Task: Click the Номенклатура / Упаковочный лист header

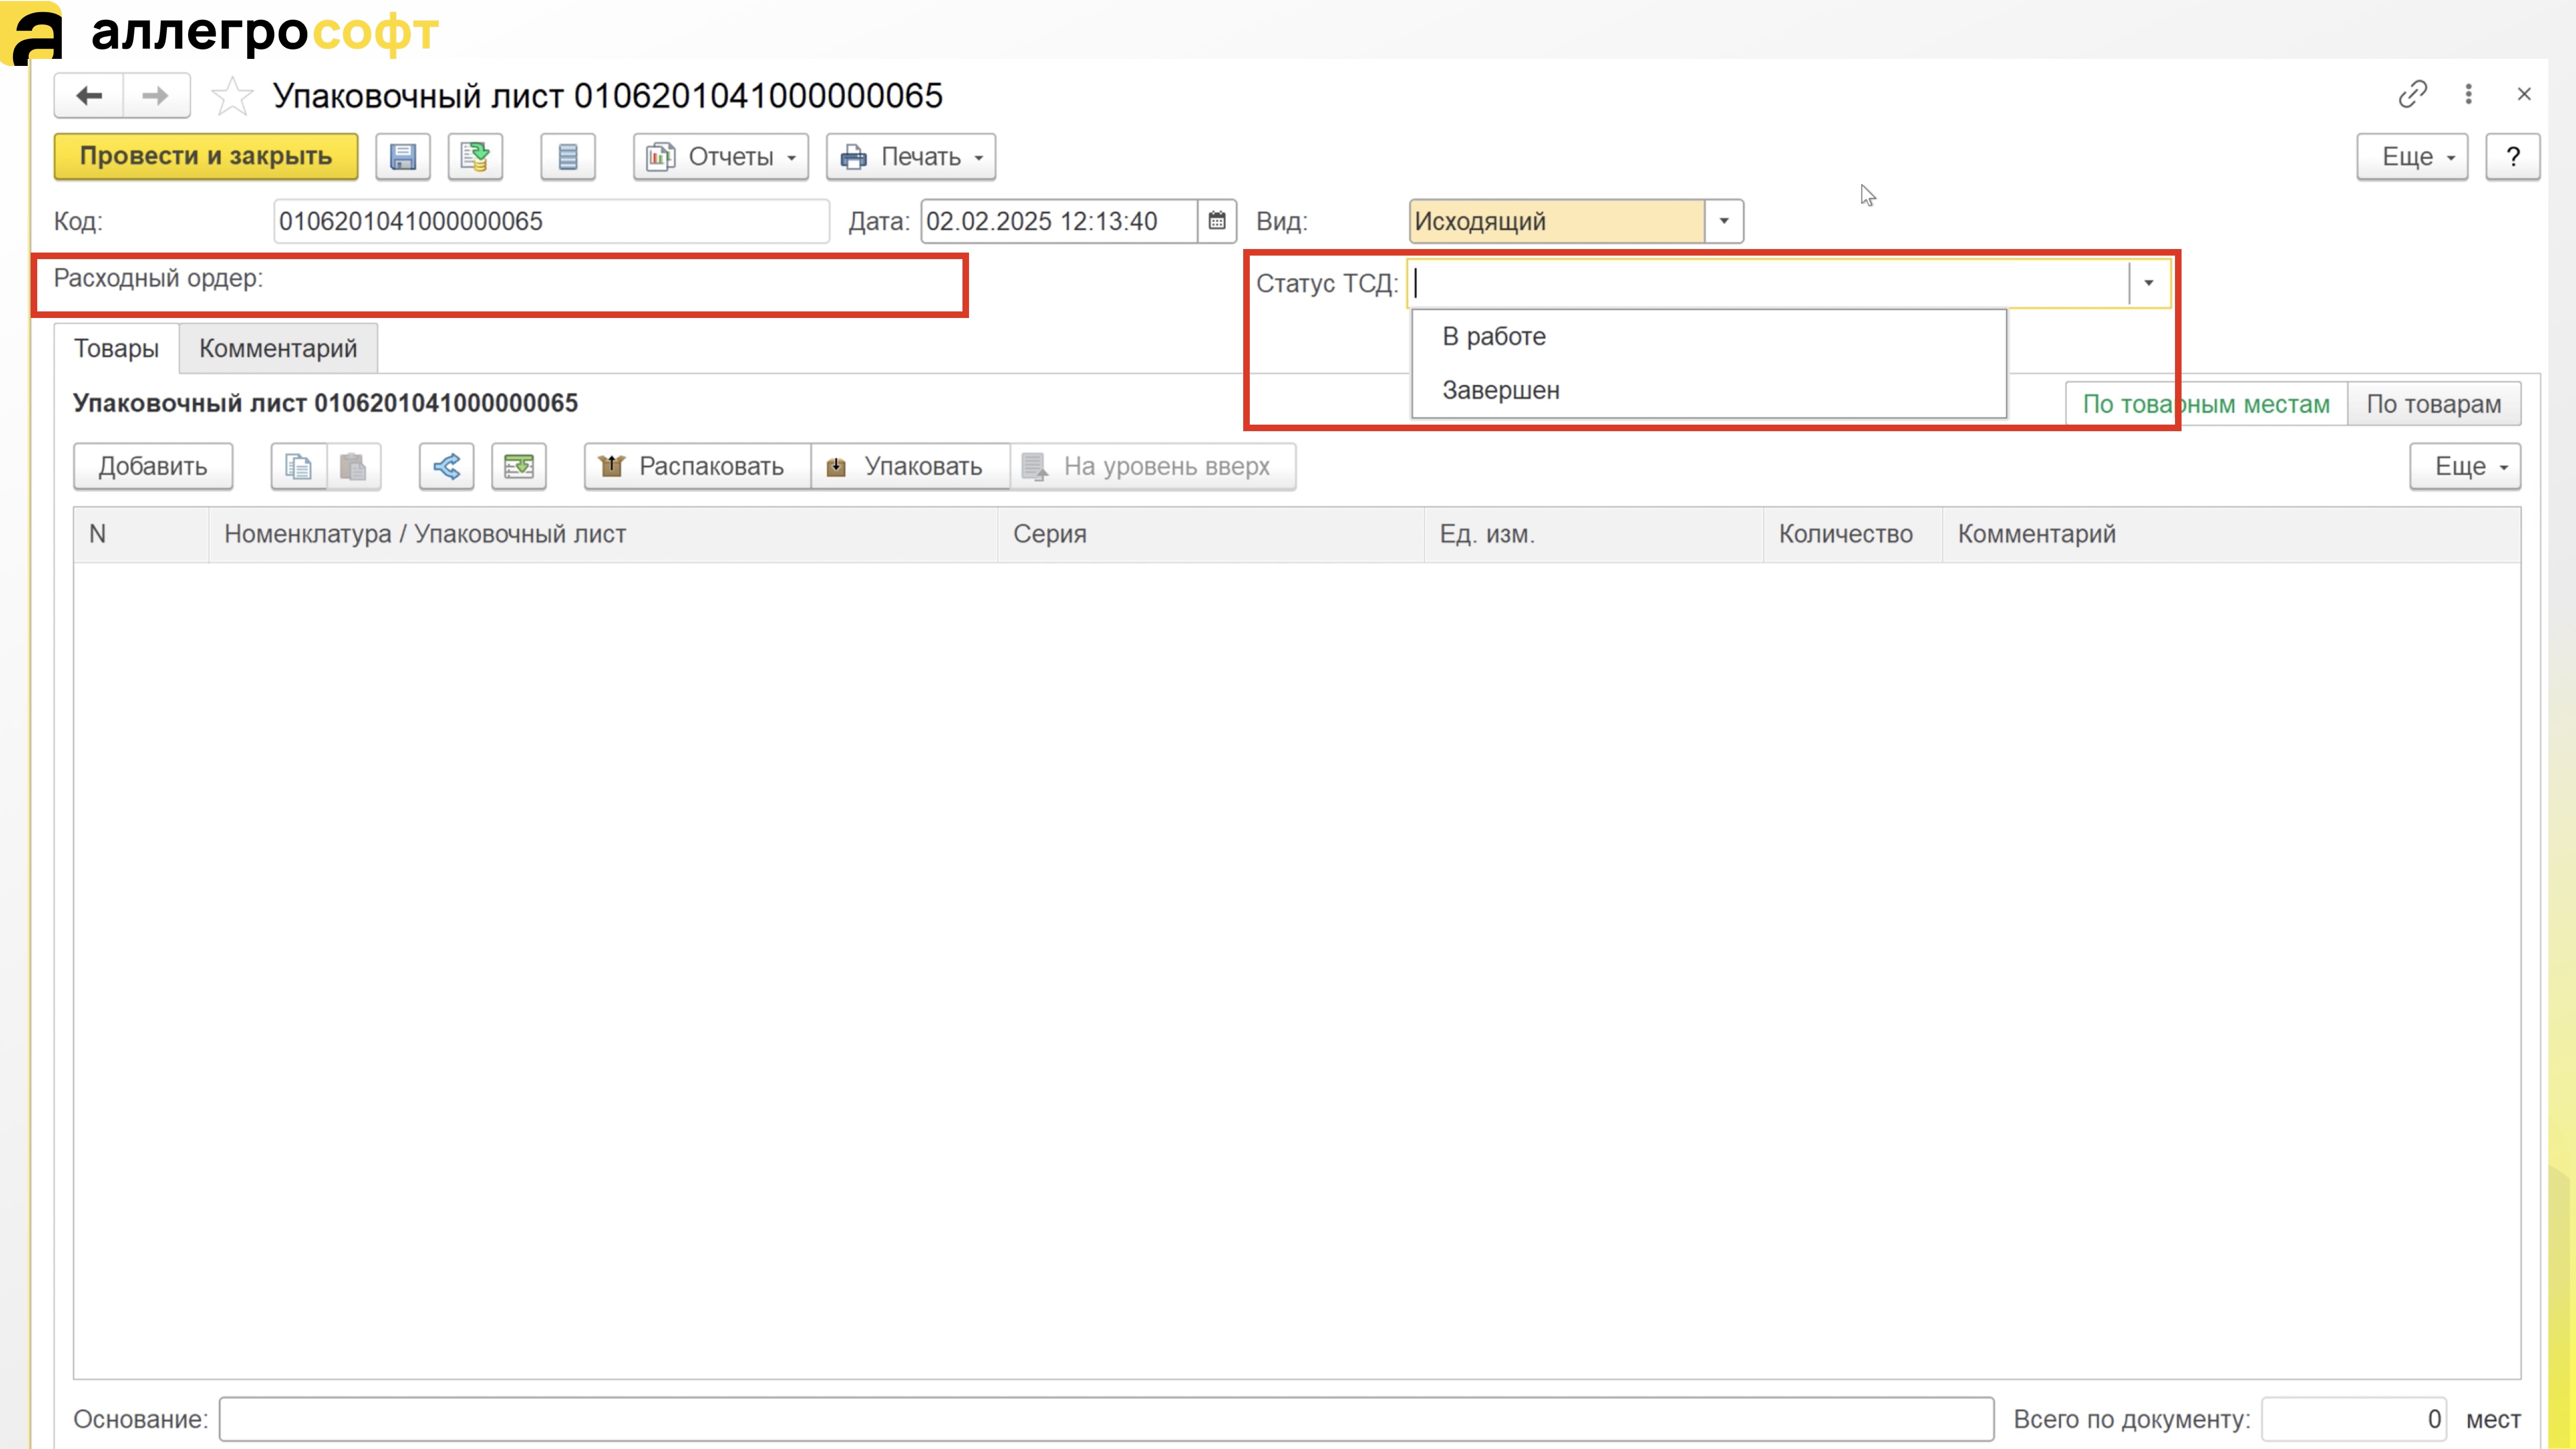Action: pos(603,534)
